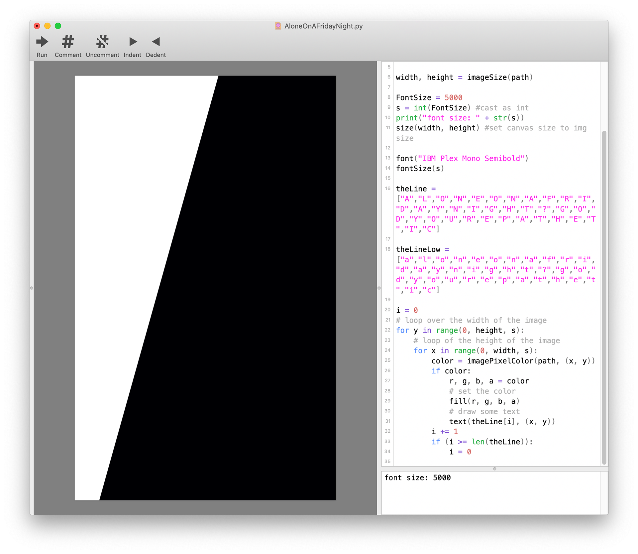The height and width of the screenshot is (554, 638).
Task: Click the green fullscreen window button
Action: click(x=58, y=26)
